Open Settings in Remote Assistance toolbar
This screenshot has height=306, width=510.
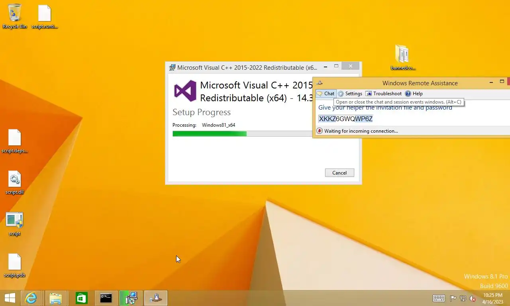tap(350, 94)
